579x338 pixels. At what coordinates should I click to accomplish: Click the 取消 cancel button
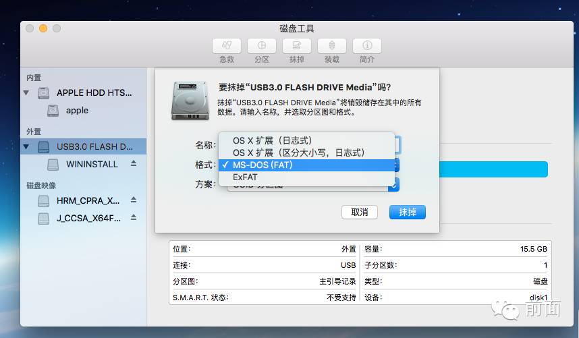tap(359, 212)
